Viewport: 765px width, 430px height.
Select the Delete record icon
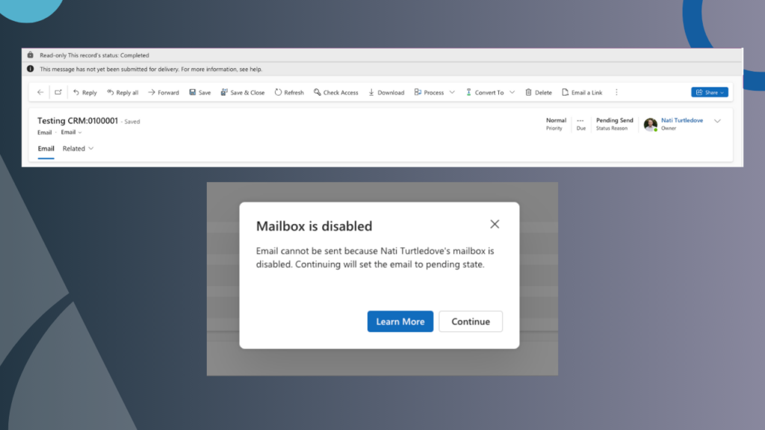tap(539, 92)
